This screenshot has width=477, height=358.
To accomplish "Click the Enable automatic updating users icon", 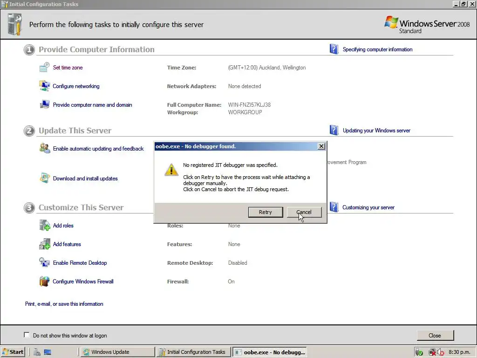I will pos(45,148).
